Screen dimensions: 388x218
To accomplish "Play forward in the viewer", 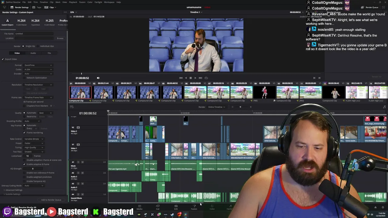I will point(195,78).
